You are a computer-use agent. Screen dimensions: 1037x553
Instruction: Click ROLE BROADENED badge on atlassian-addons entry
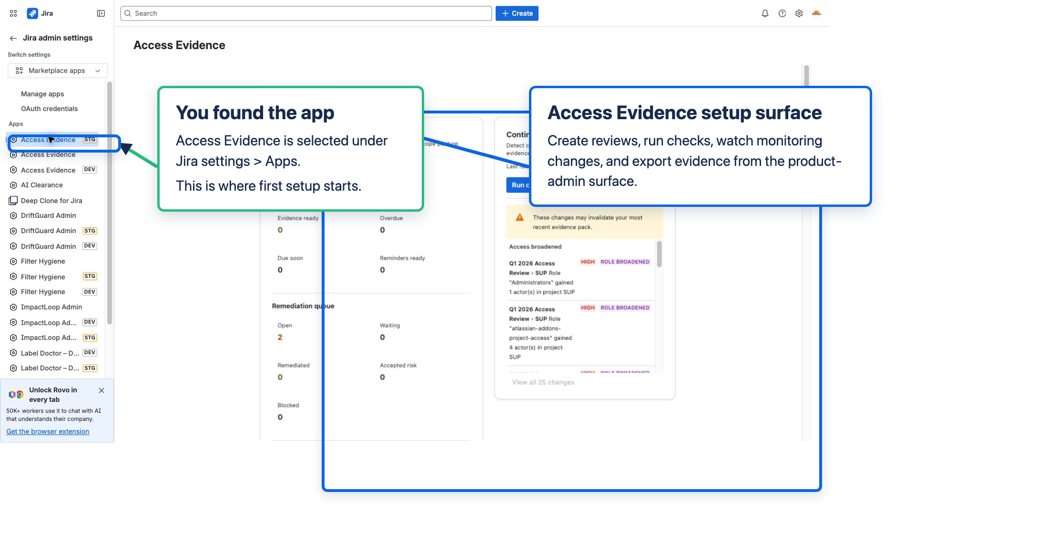[x=625, y=307]
